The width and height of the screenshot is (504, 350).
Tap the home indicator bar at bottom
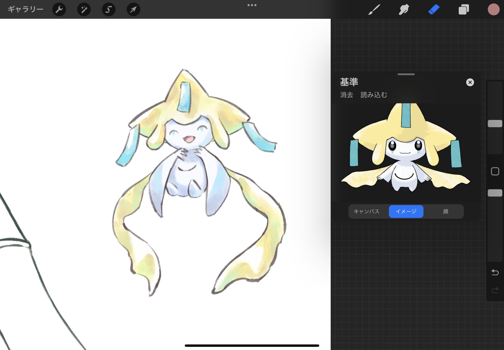(x=252, y=345)
